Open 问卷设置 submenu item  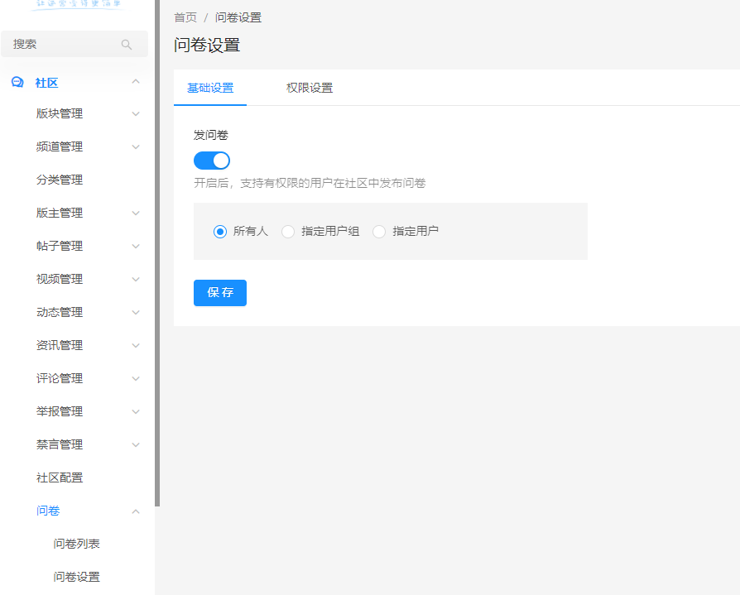point(76,577)
